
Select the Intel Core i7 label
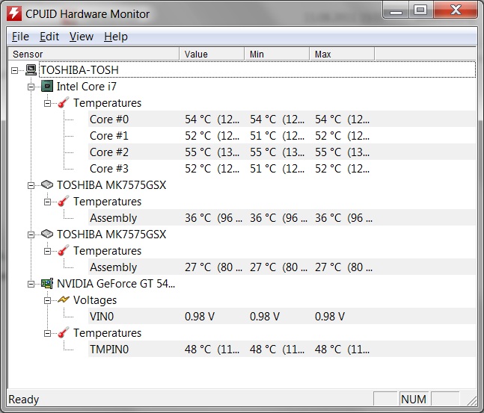click(87, 87)
